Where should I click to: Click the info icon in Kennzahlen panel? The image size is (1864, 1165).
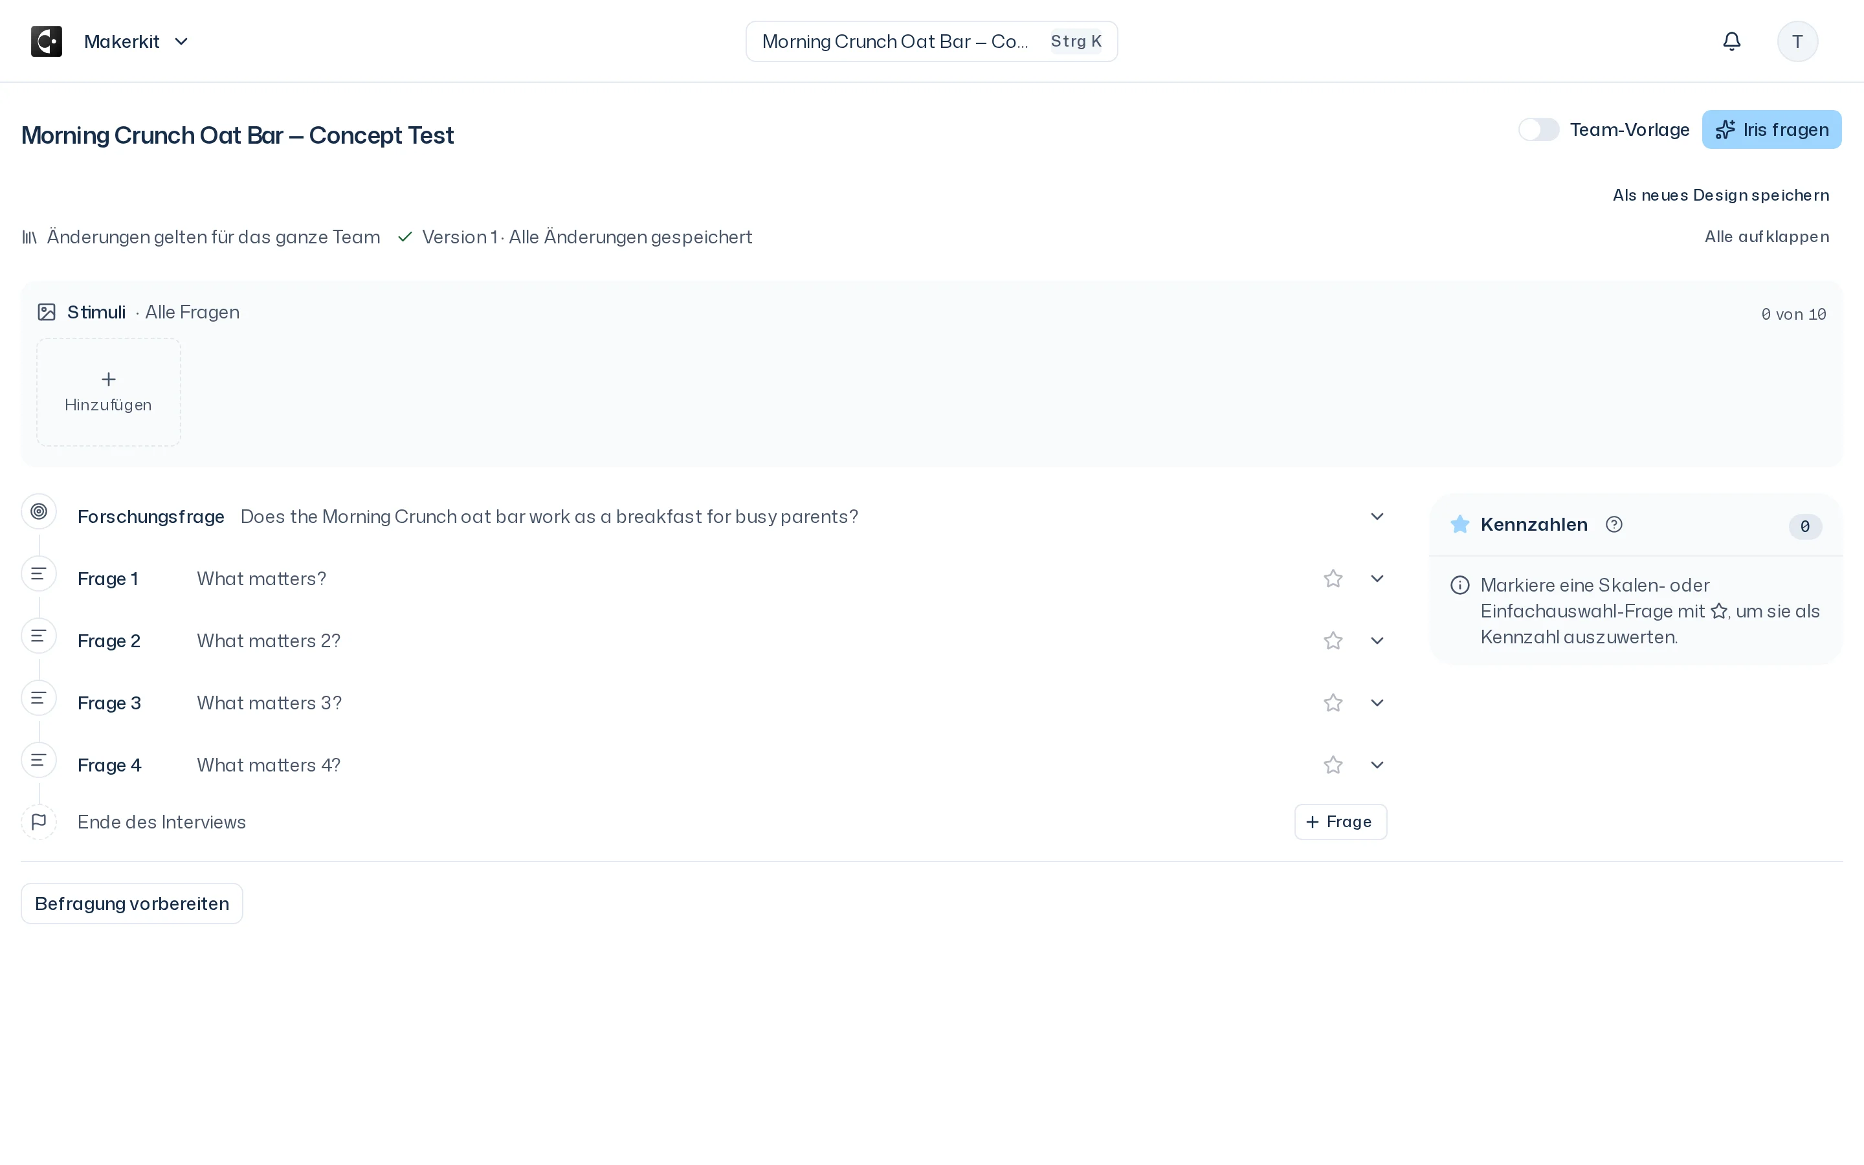pyautogui.click(x=1459, y=586)
